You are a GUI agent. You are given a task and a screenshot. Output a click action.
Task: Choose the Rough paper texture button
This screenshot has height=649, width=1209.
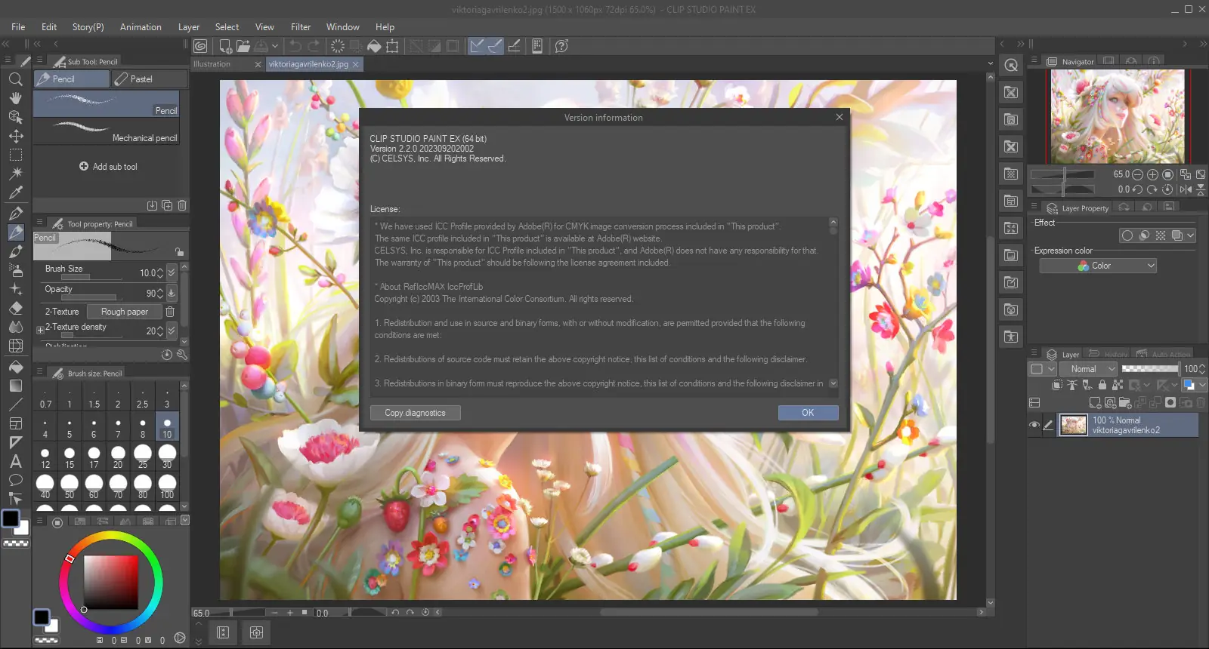tap(124, 312)
